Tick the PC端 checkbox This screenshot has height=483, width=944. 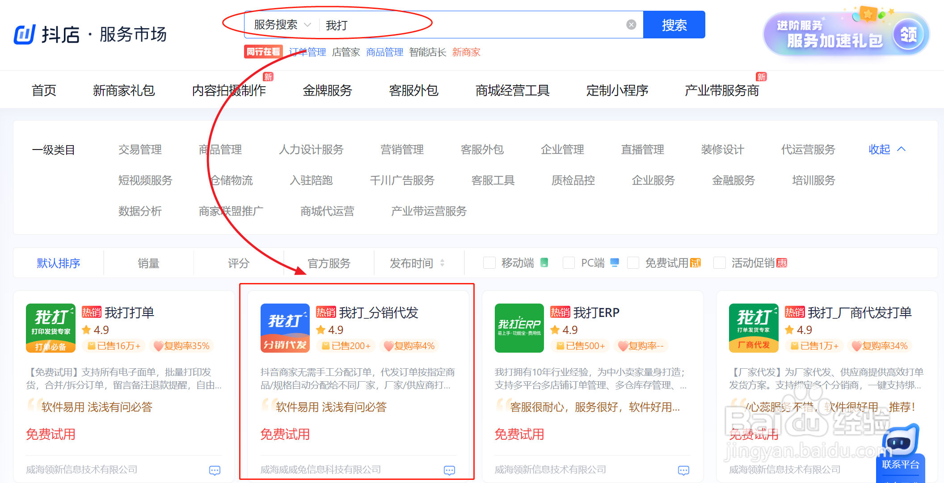(x=569, y=263)
